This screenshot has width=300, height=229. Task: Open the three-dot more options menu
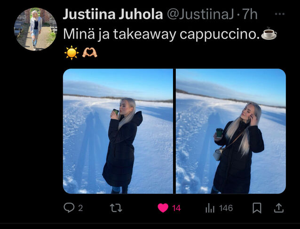[x=279, y=14]
